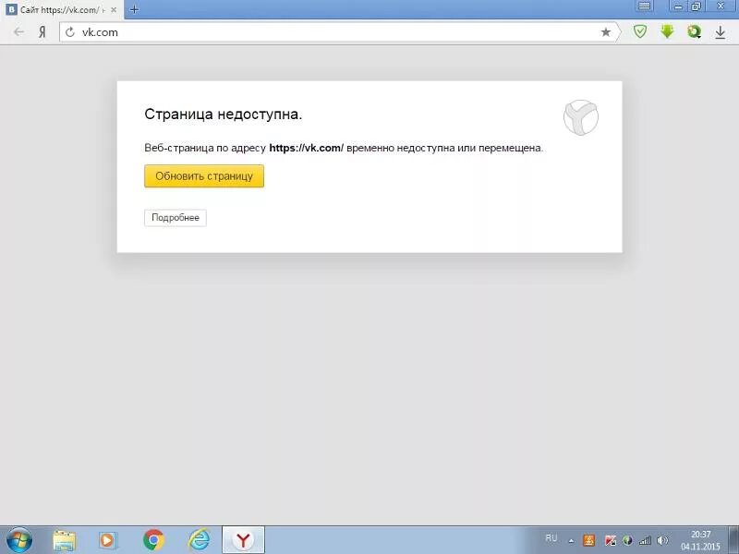Launch Google Chrome from the taskbar
739x554 pixels.
153,540
